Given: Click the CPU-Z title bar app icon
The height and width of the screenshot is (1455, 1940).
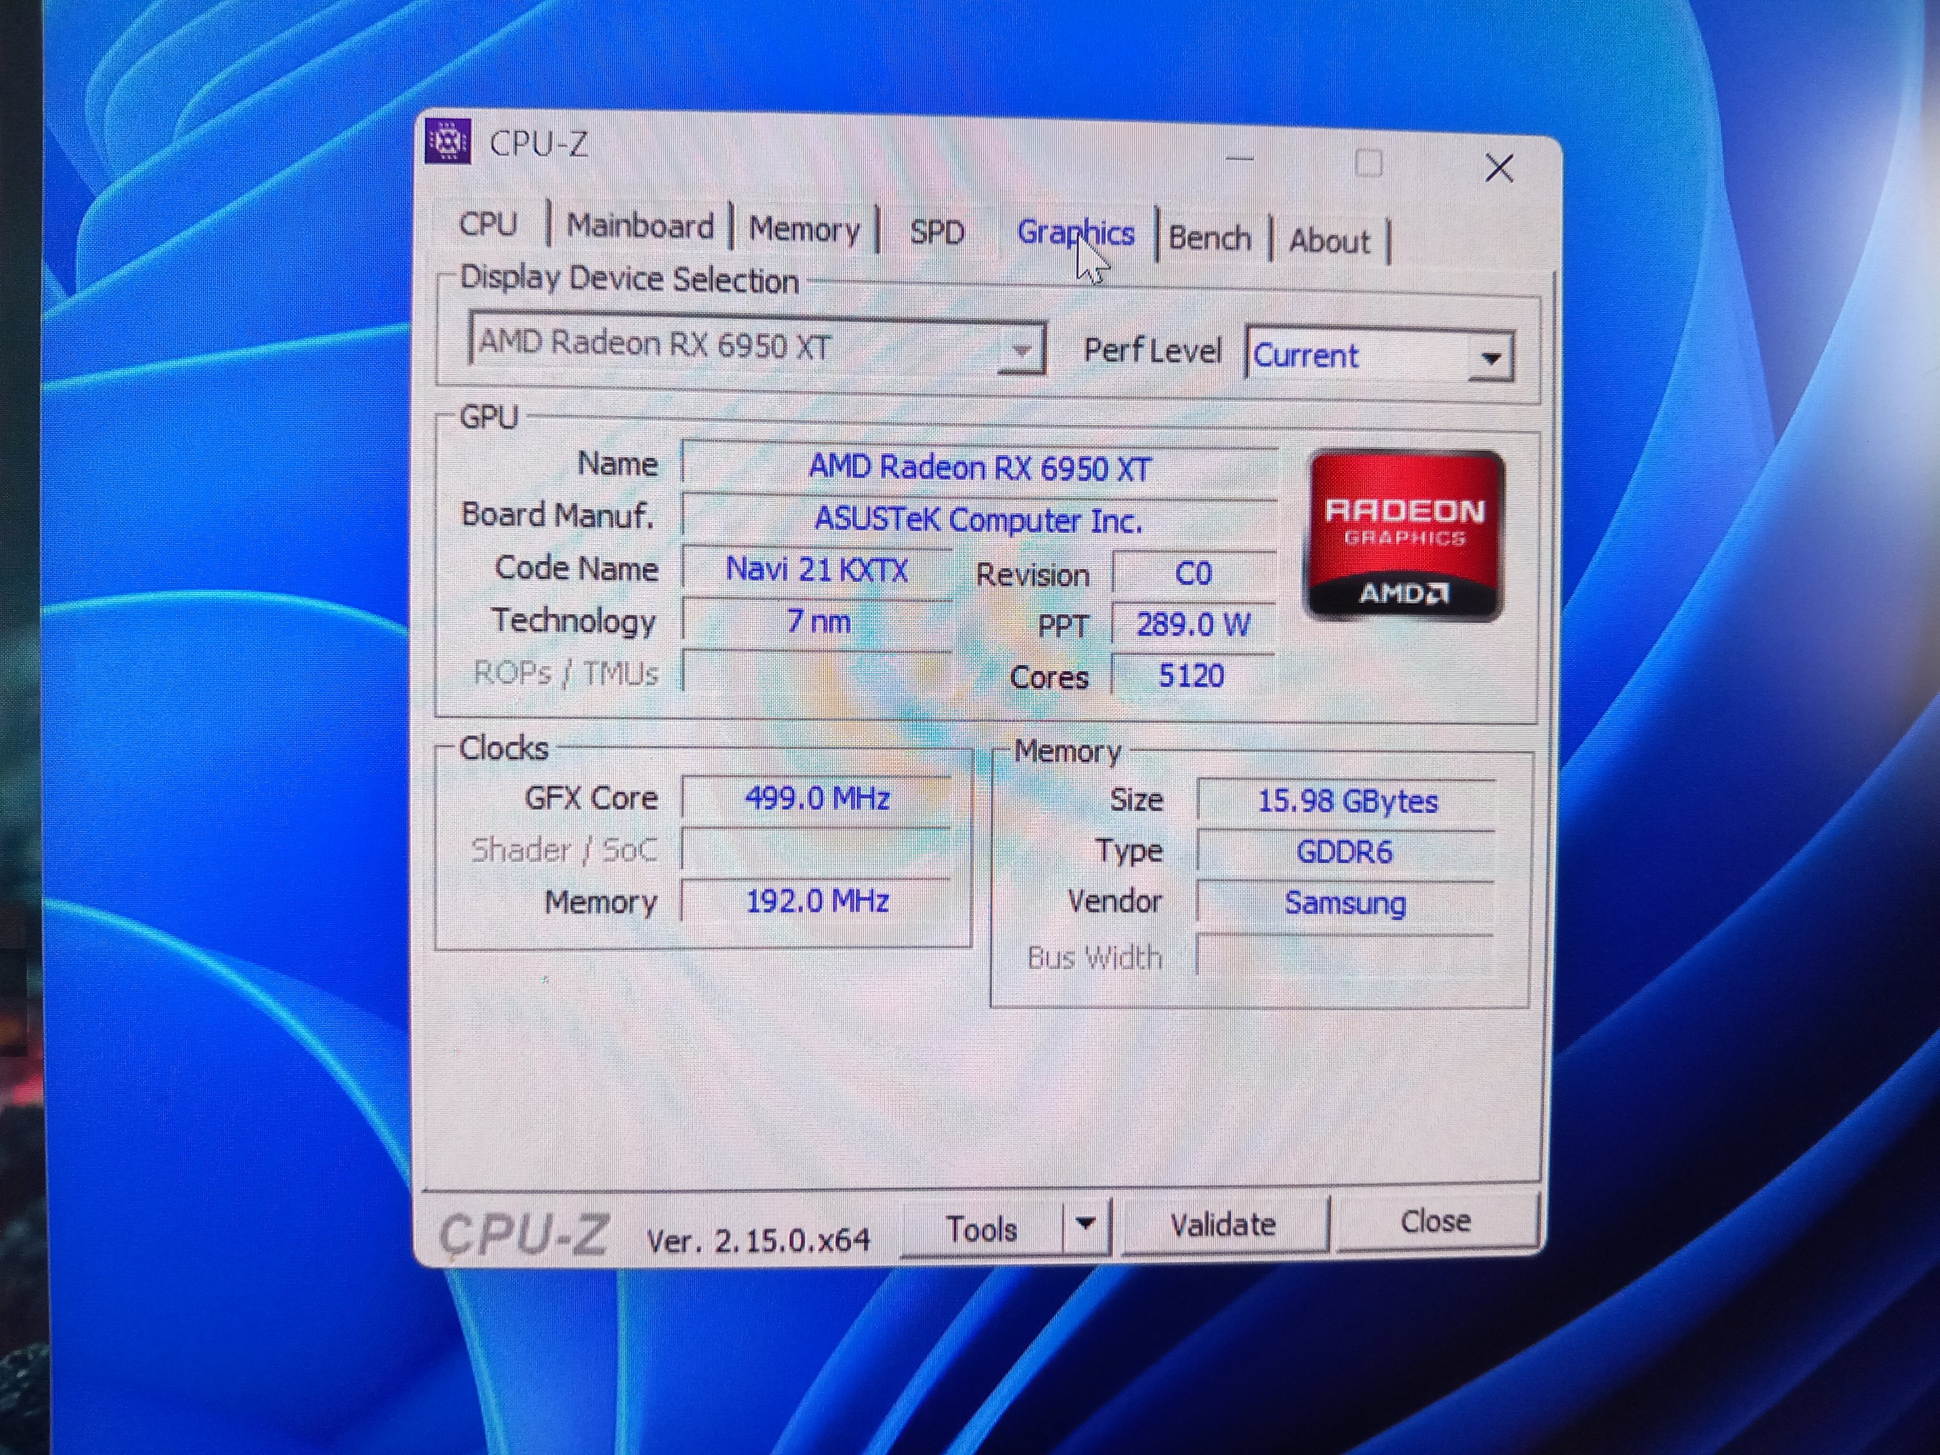Looking at the screenshot, I should click(x=448, y=141).
